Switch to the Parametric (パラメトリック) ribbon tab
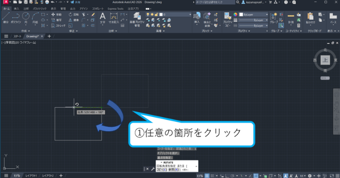This screenshot has height=178, width=340. coord(39,9)
